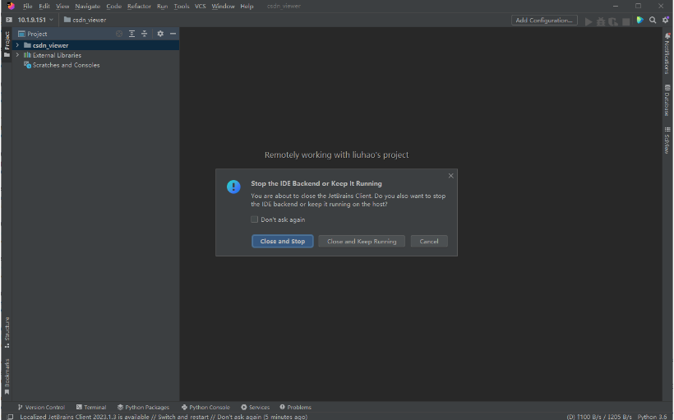Expand the csdn_viewer project folder
Image resolution: width=674 pixels, height=420 pixels.
pos(17,45)
